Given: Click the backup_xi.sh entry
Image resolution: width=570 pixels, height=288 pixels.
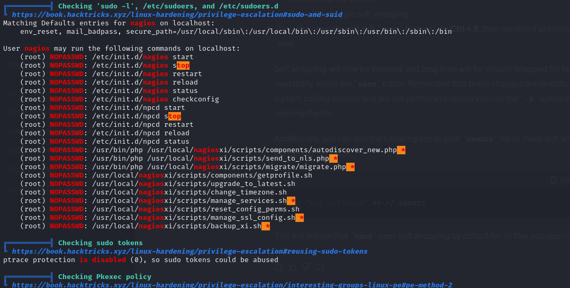Looking at the screenshot, I should [x=145, y=226].
